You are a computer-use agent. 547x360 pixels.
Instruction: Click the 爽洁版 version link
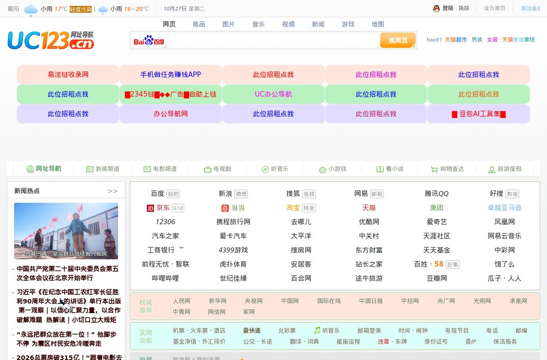(530, 9)
